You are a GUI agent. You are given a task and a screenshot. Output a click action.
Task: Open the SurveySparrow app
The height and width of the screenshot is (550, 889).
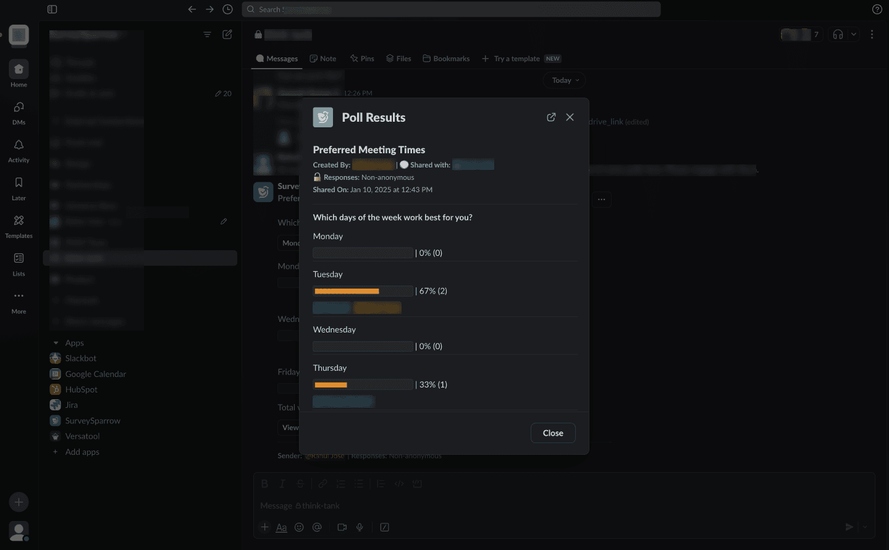[x=93, y=421]
